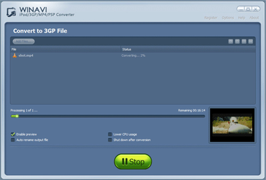Click the 'Convert to 3GP File' heading
Image resolution: width=266 pixels, height=180 pixels.
[x=40, y=31]
